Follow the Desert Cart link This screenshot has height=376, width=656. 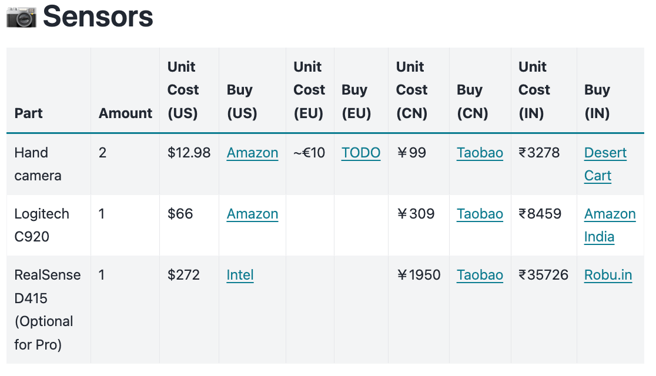[x=605, y=164]
